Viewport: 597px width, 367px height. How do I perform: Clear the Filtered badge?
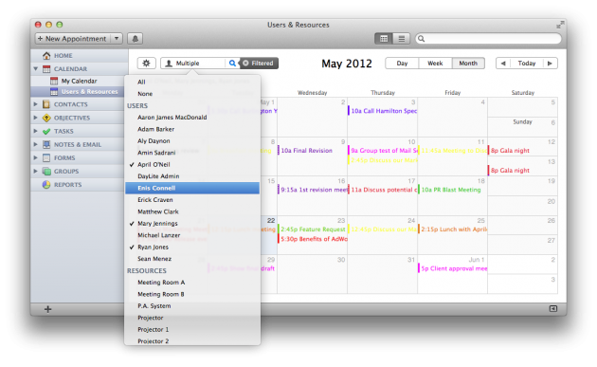[x=246, y=64]
